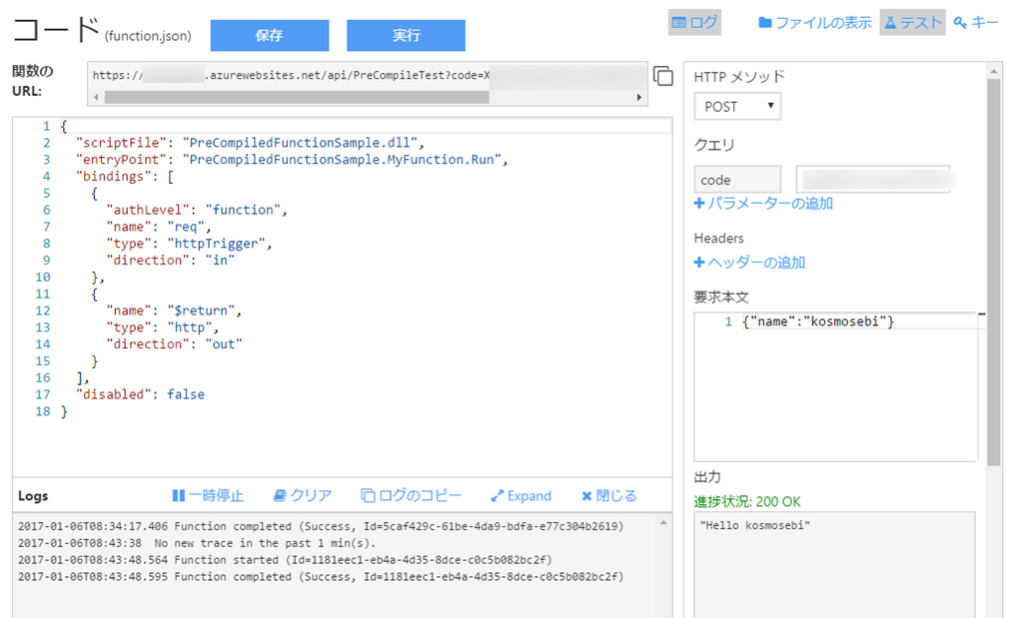The width and height of the screenshot is (1023, 618).
Task: Click the 進捗状況: 200 OK status text
Action: click(747, 502)
